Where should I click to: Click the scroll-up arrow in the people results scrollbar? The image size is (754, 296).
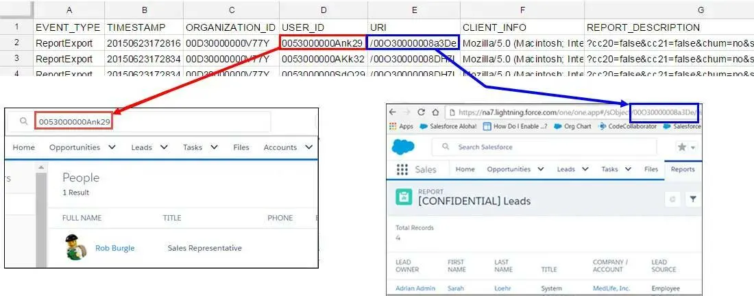click(41, 167)
